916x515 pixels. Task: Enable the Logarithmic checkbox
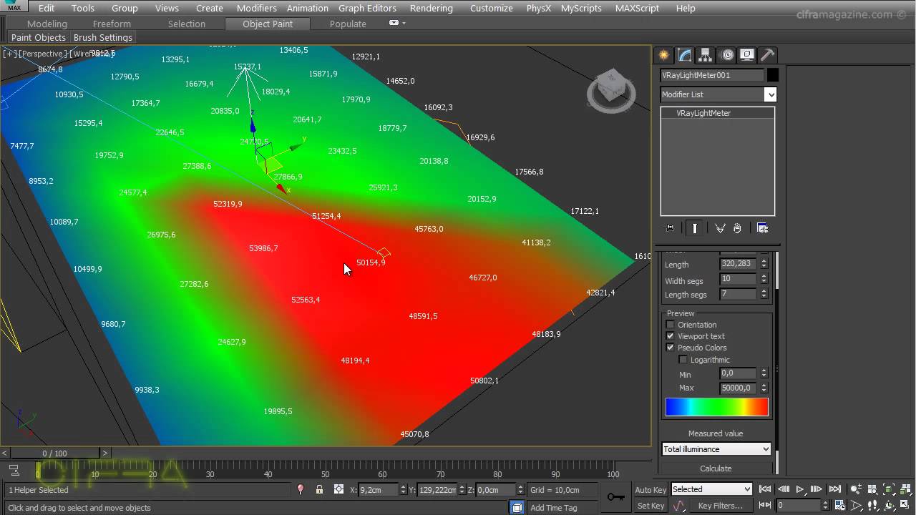click(x=683, y=360)
